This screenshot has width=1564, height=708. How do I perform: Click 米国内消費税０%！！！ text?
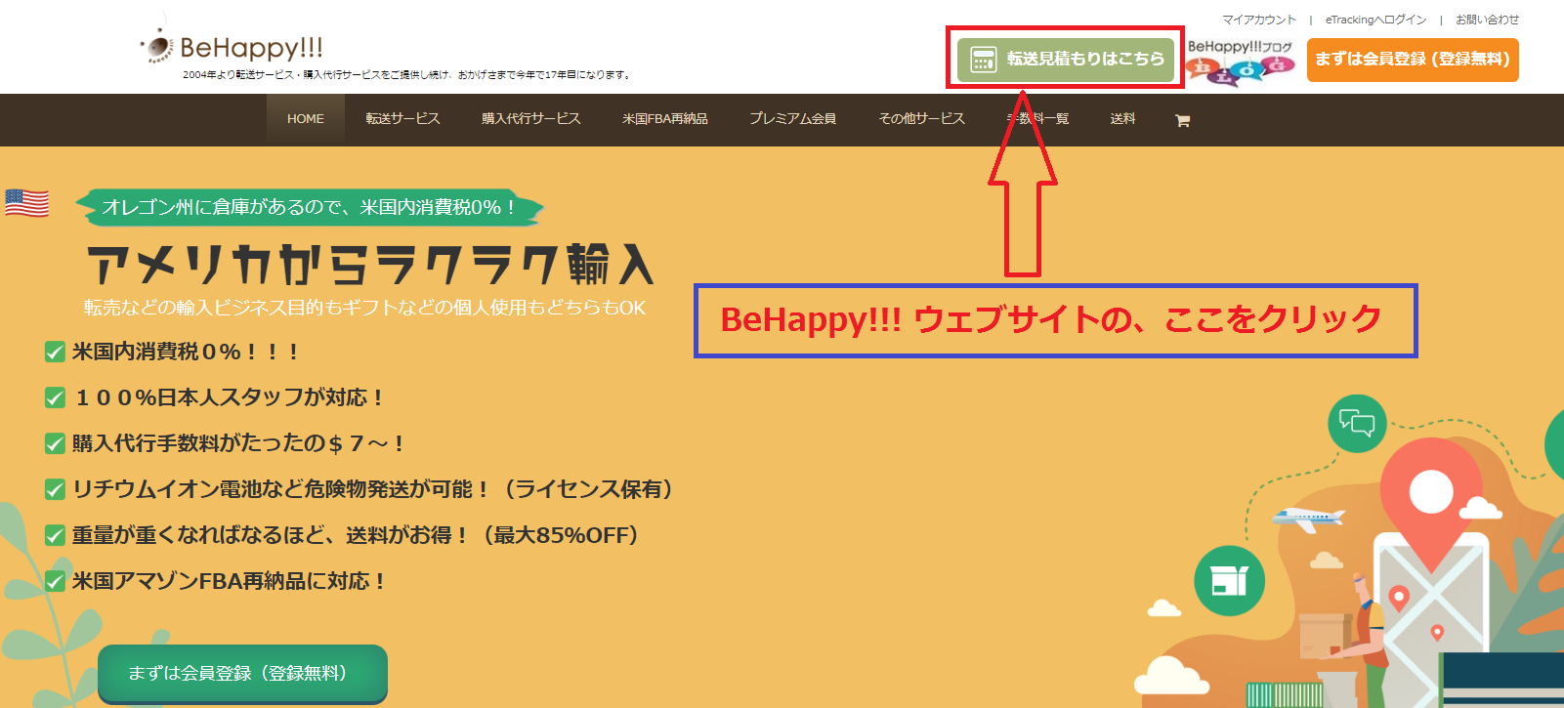pyautogui.click(x=186, y=352)
